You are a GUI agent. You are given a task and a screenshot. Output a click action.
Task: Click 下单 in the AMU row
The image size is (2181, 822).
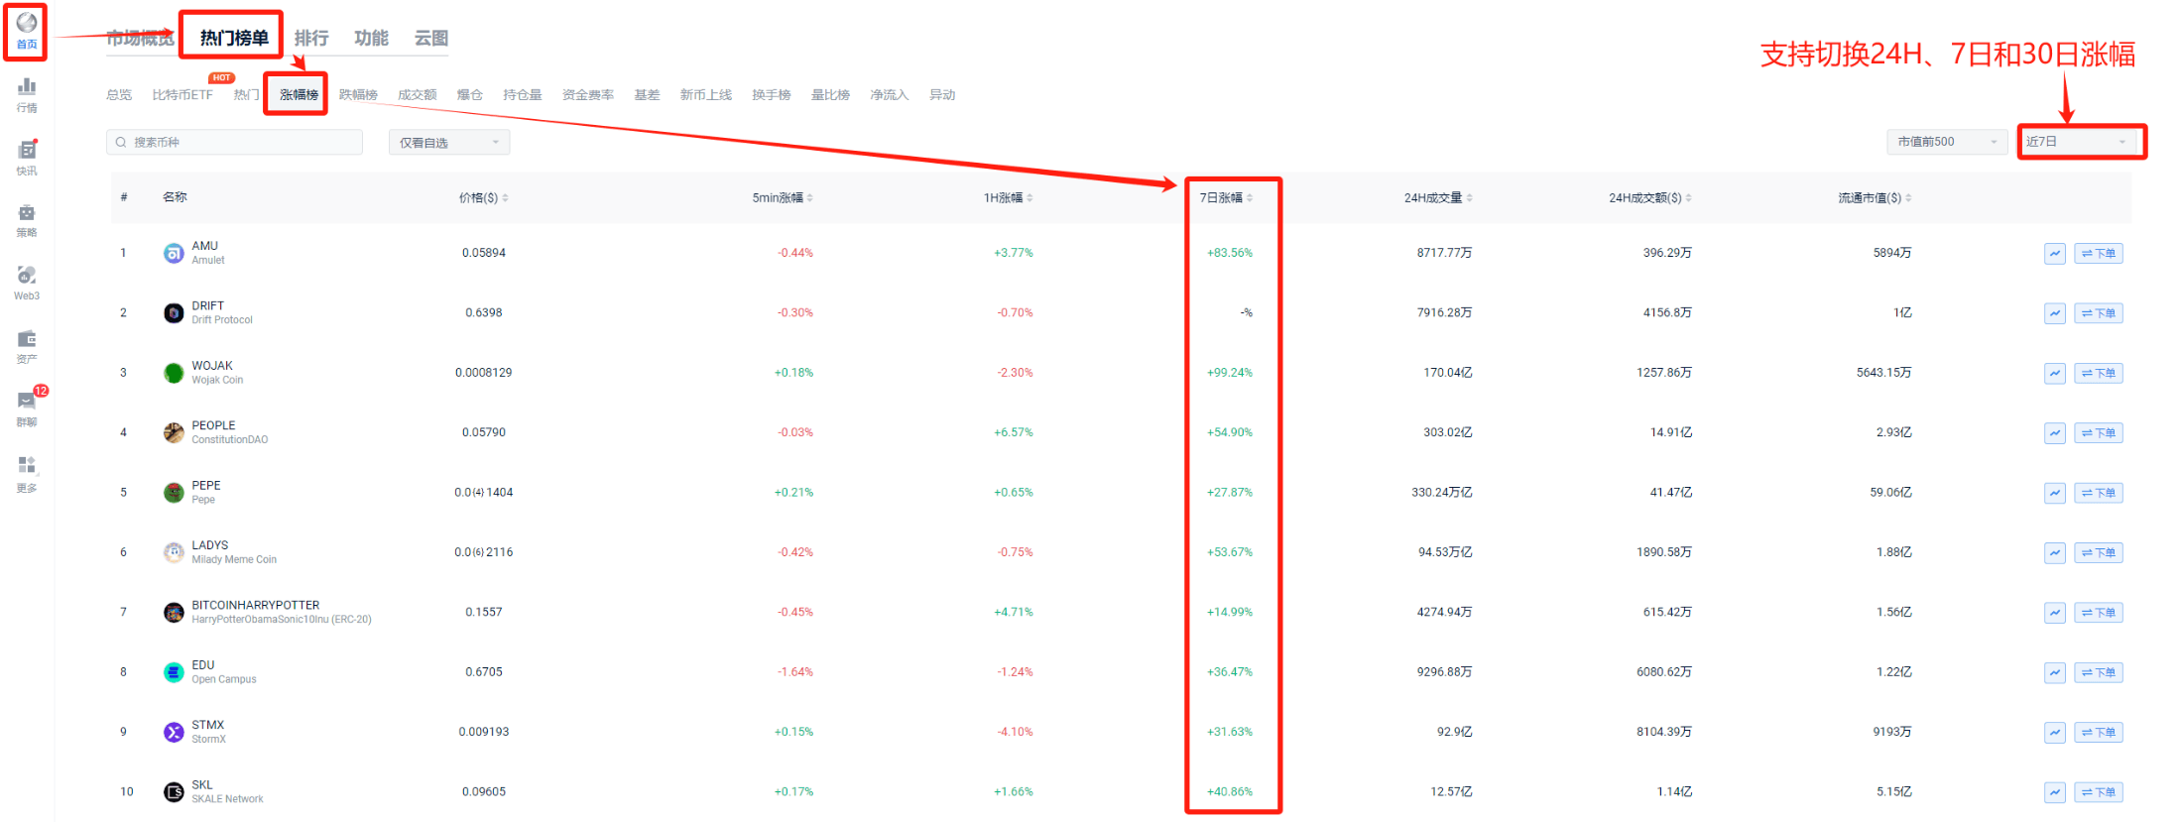[x=2099, y=254]
